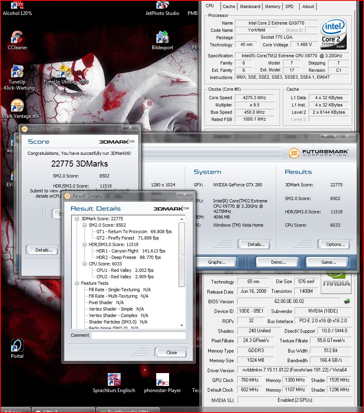This screenshot has height=413, width=364.
Task: Collapse the HDR/SM3.0 Score tree node
Action: click(84, 244)
